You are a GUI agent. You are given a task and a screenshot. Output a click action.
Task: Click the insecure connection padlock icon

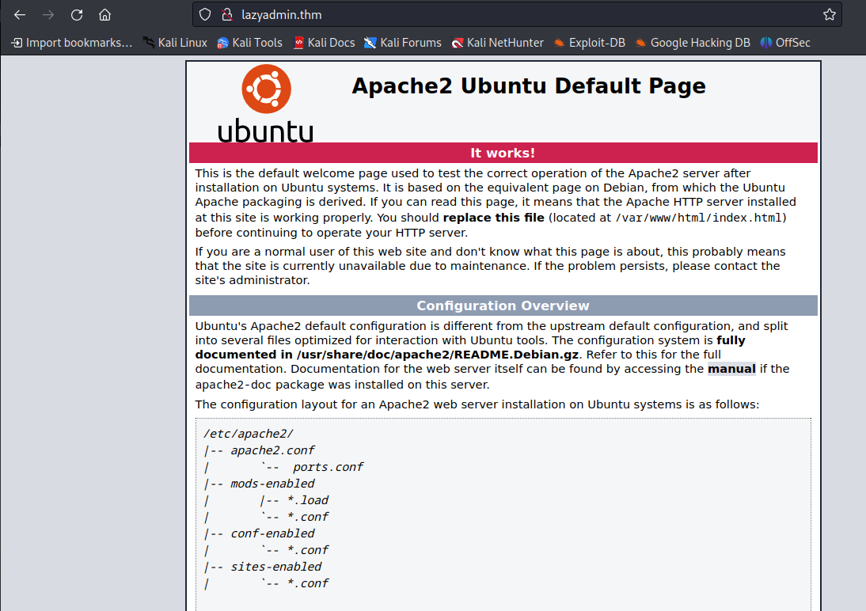pos(227,15)
